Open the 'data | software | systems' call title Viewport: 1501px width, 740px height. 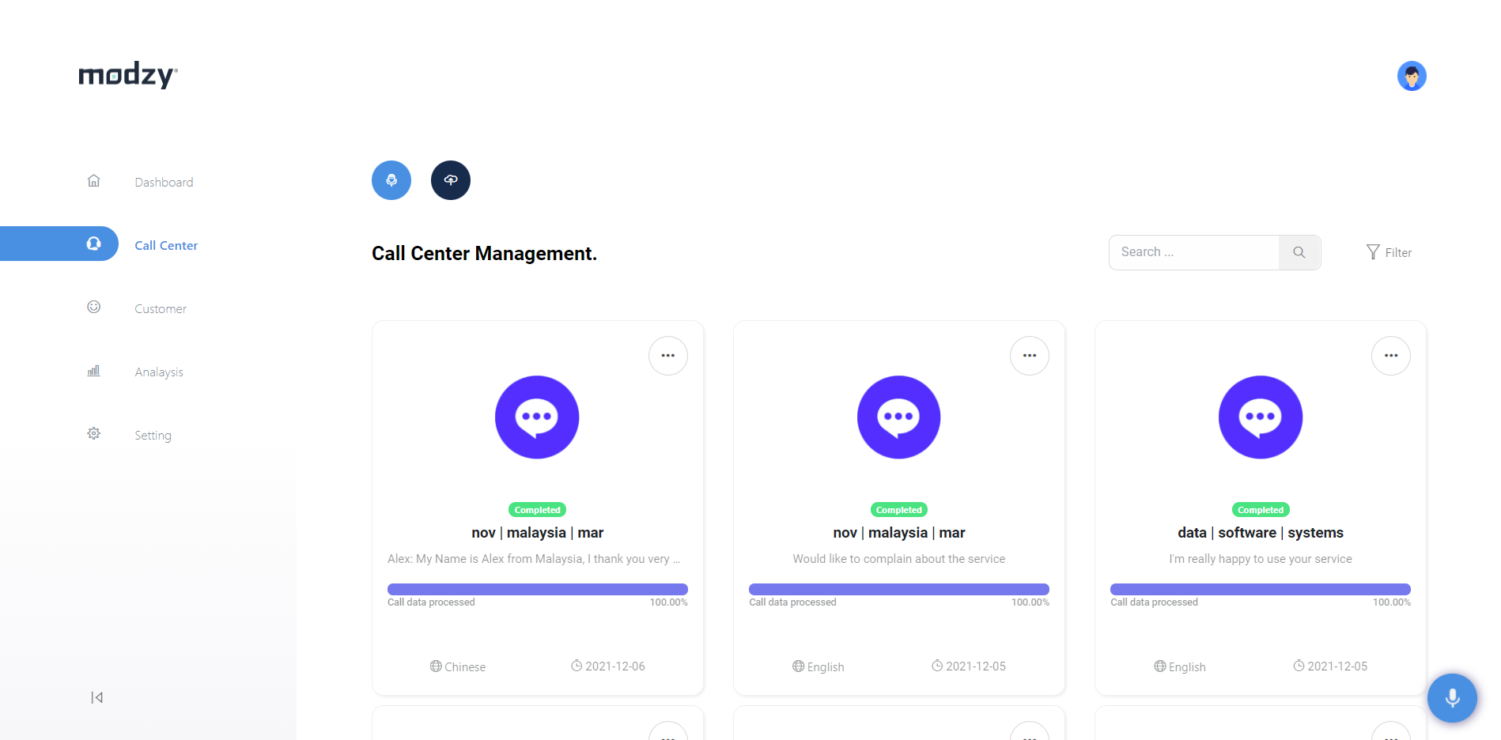[x=1261, y=533]
